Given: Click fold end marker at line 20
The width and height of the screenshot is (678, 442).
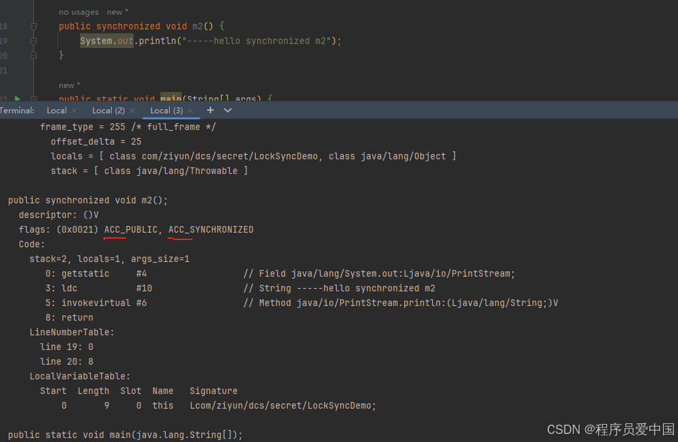Looking at the screenshot, I should pos(33,55).
